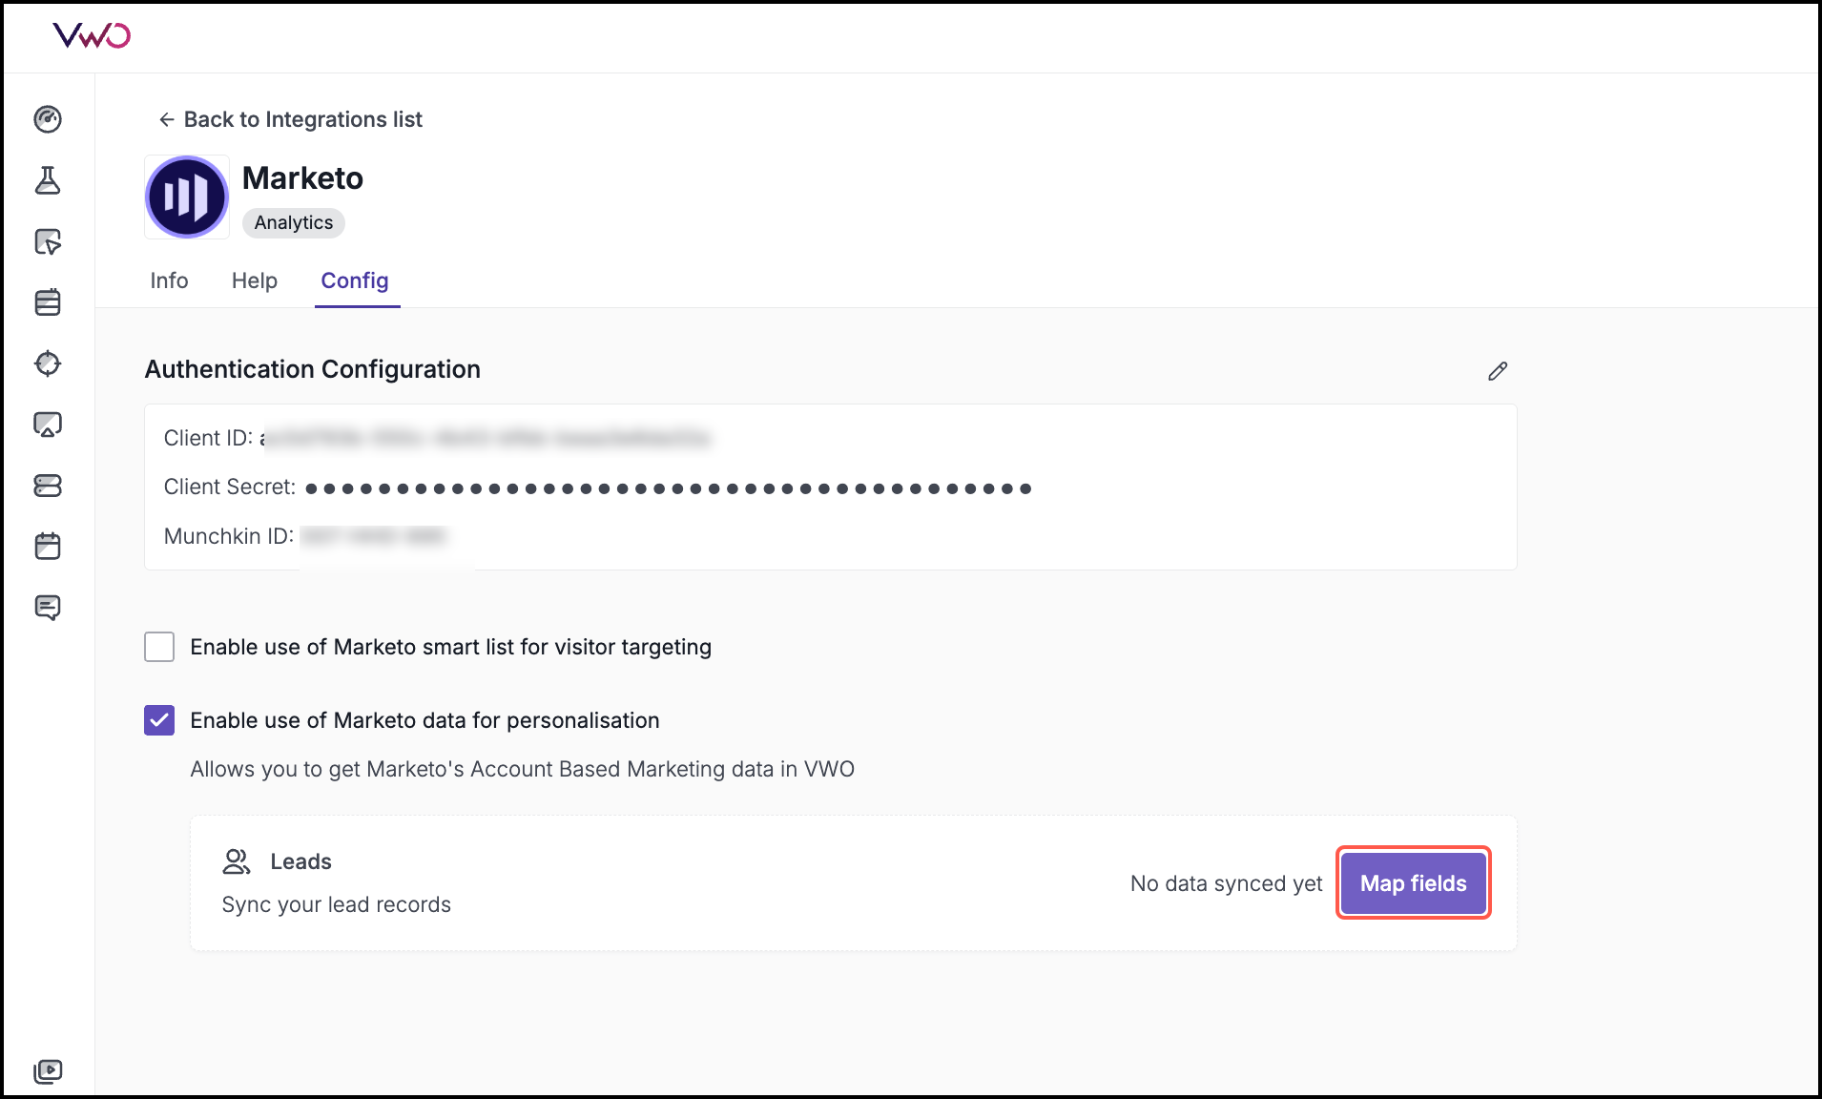Open the insights cursor-click icon in sidebar
The image size is (1822, 1099).
pos(48,241)
